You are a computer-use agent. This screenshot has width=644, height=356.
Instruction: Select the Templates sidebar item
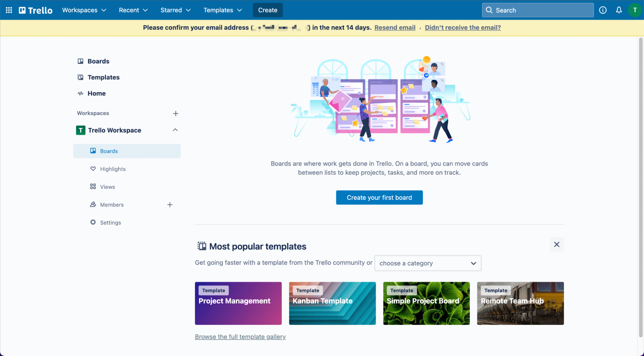[103, 77]
